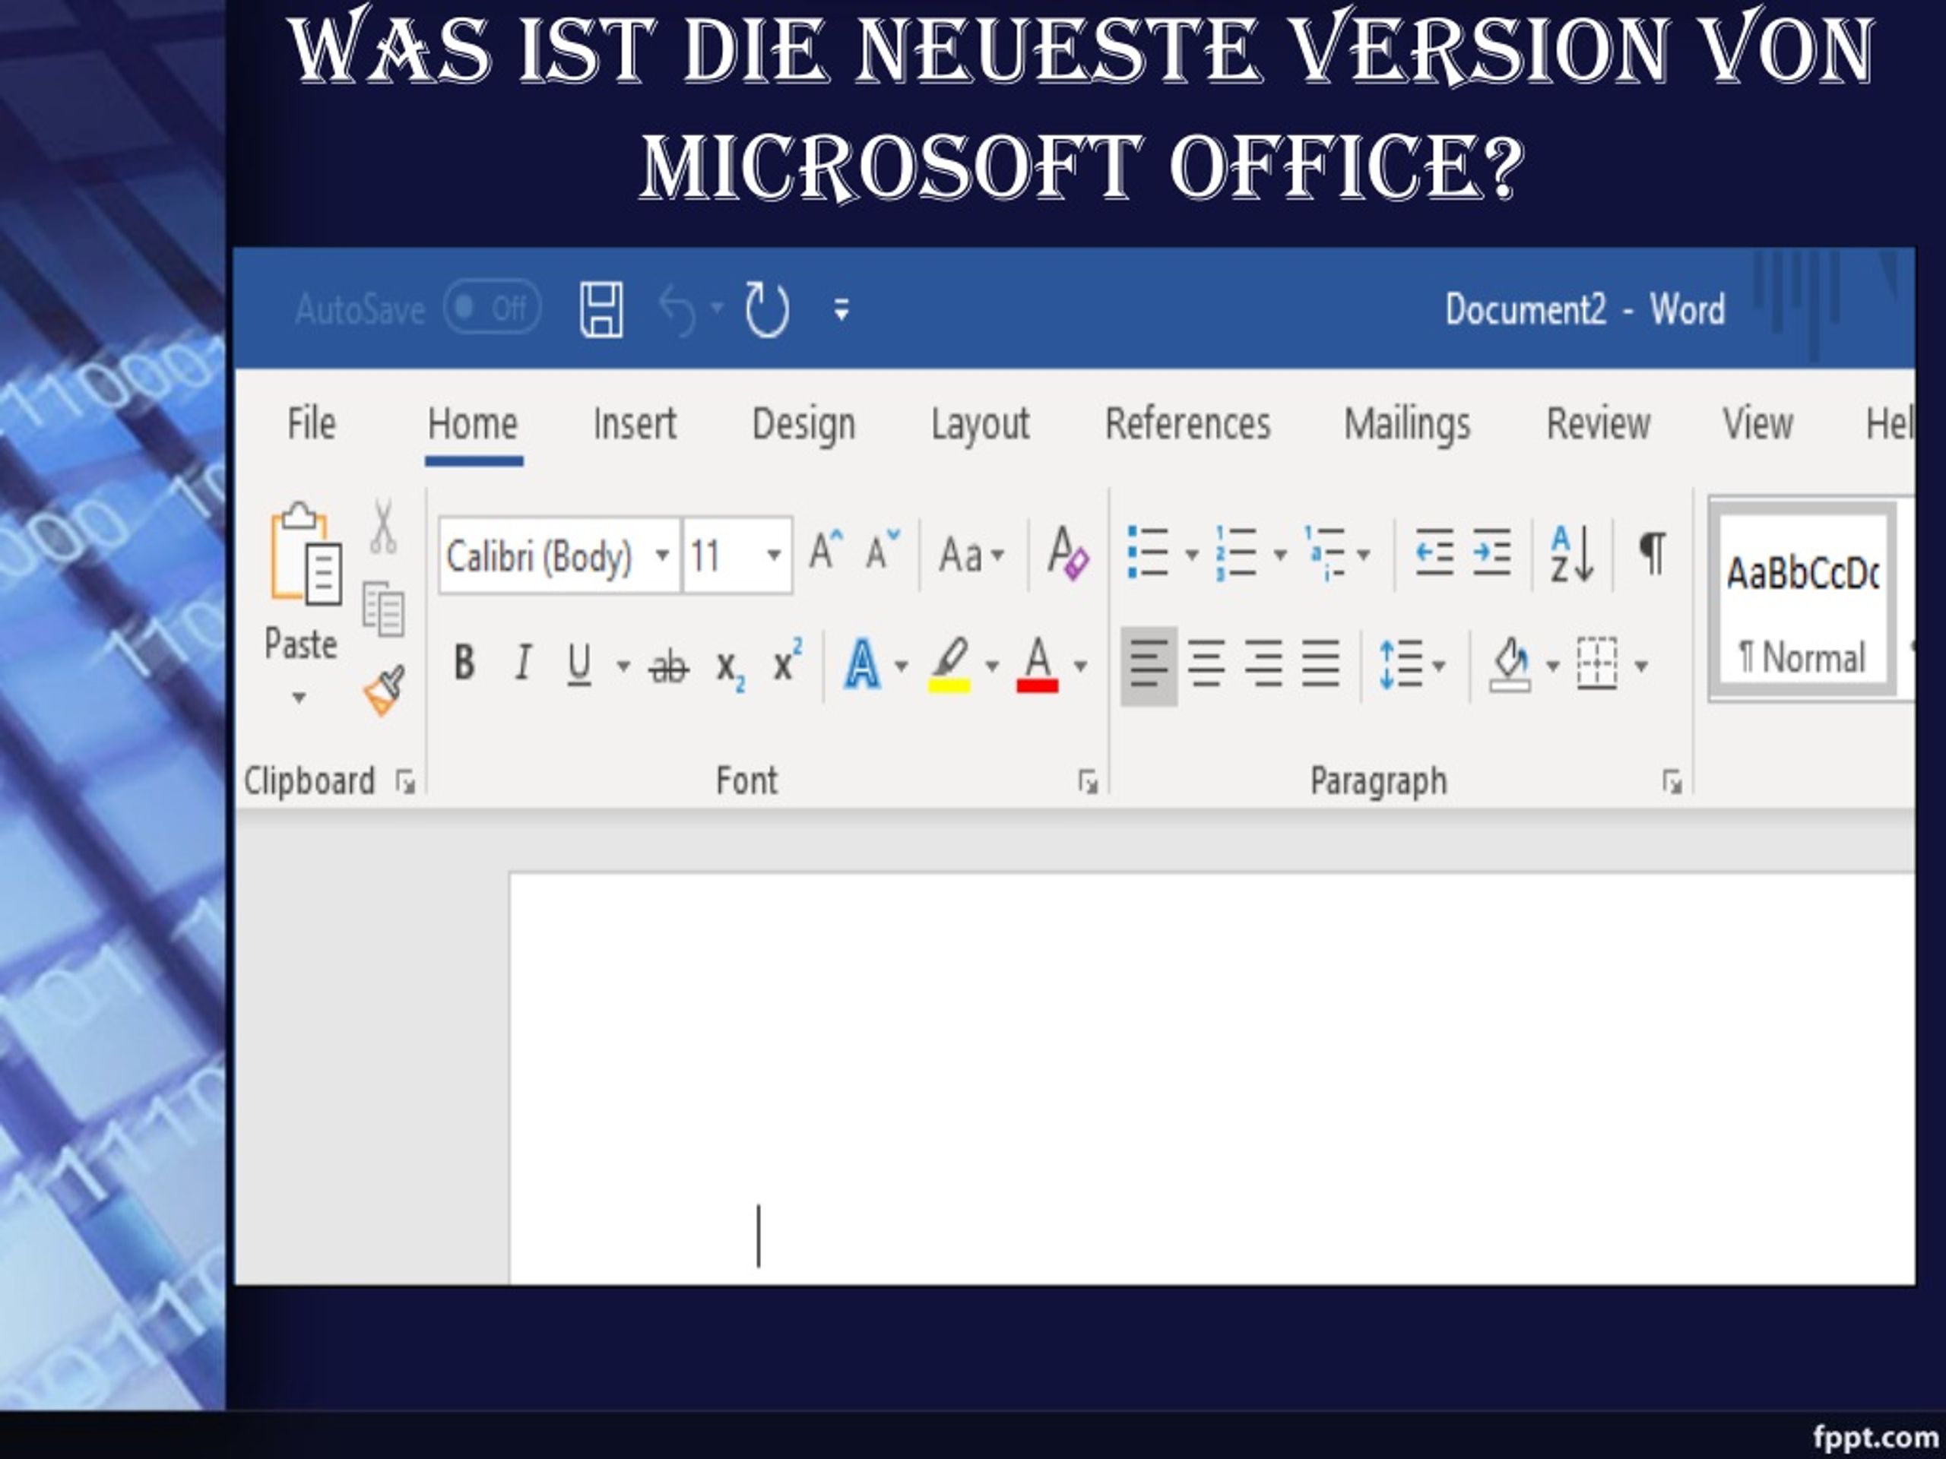Select Center alignment
Image resolution: width=1946 pixels, height=1459 pixels.
pos(1206,664)
